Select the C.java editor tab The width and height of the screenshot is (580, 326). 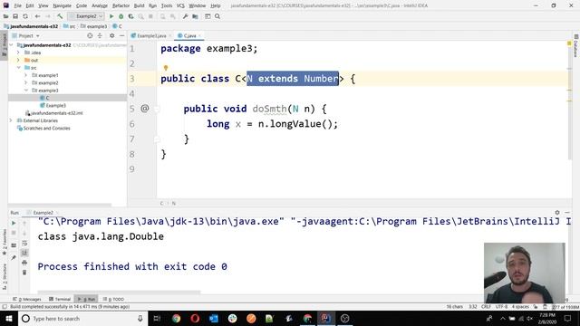[189, 36]
